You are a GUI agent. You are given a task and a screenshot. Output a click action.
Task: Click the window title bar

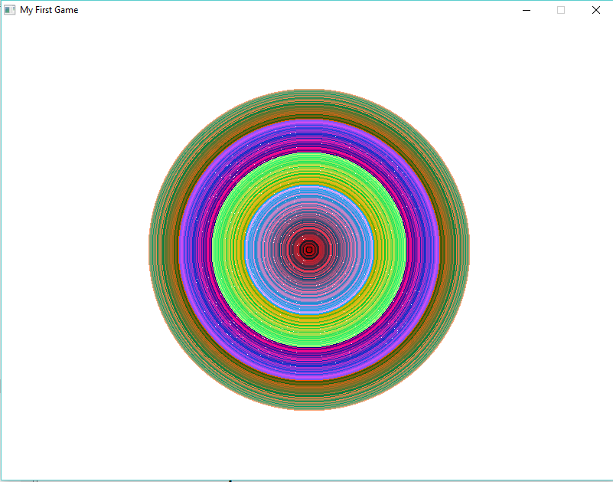pyautogui.click(x=306, y=10)
